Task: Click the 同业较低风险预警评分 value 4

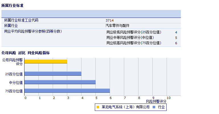Action: tap(176, 32)
